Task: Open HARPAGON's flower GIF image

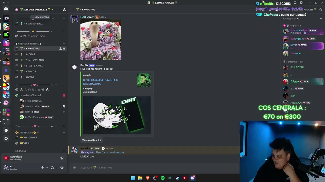Action: [x=101, y=39]
